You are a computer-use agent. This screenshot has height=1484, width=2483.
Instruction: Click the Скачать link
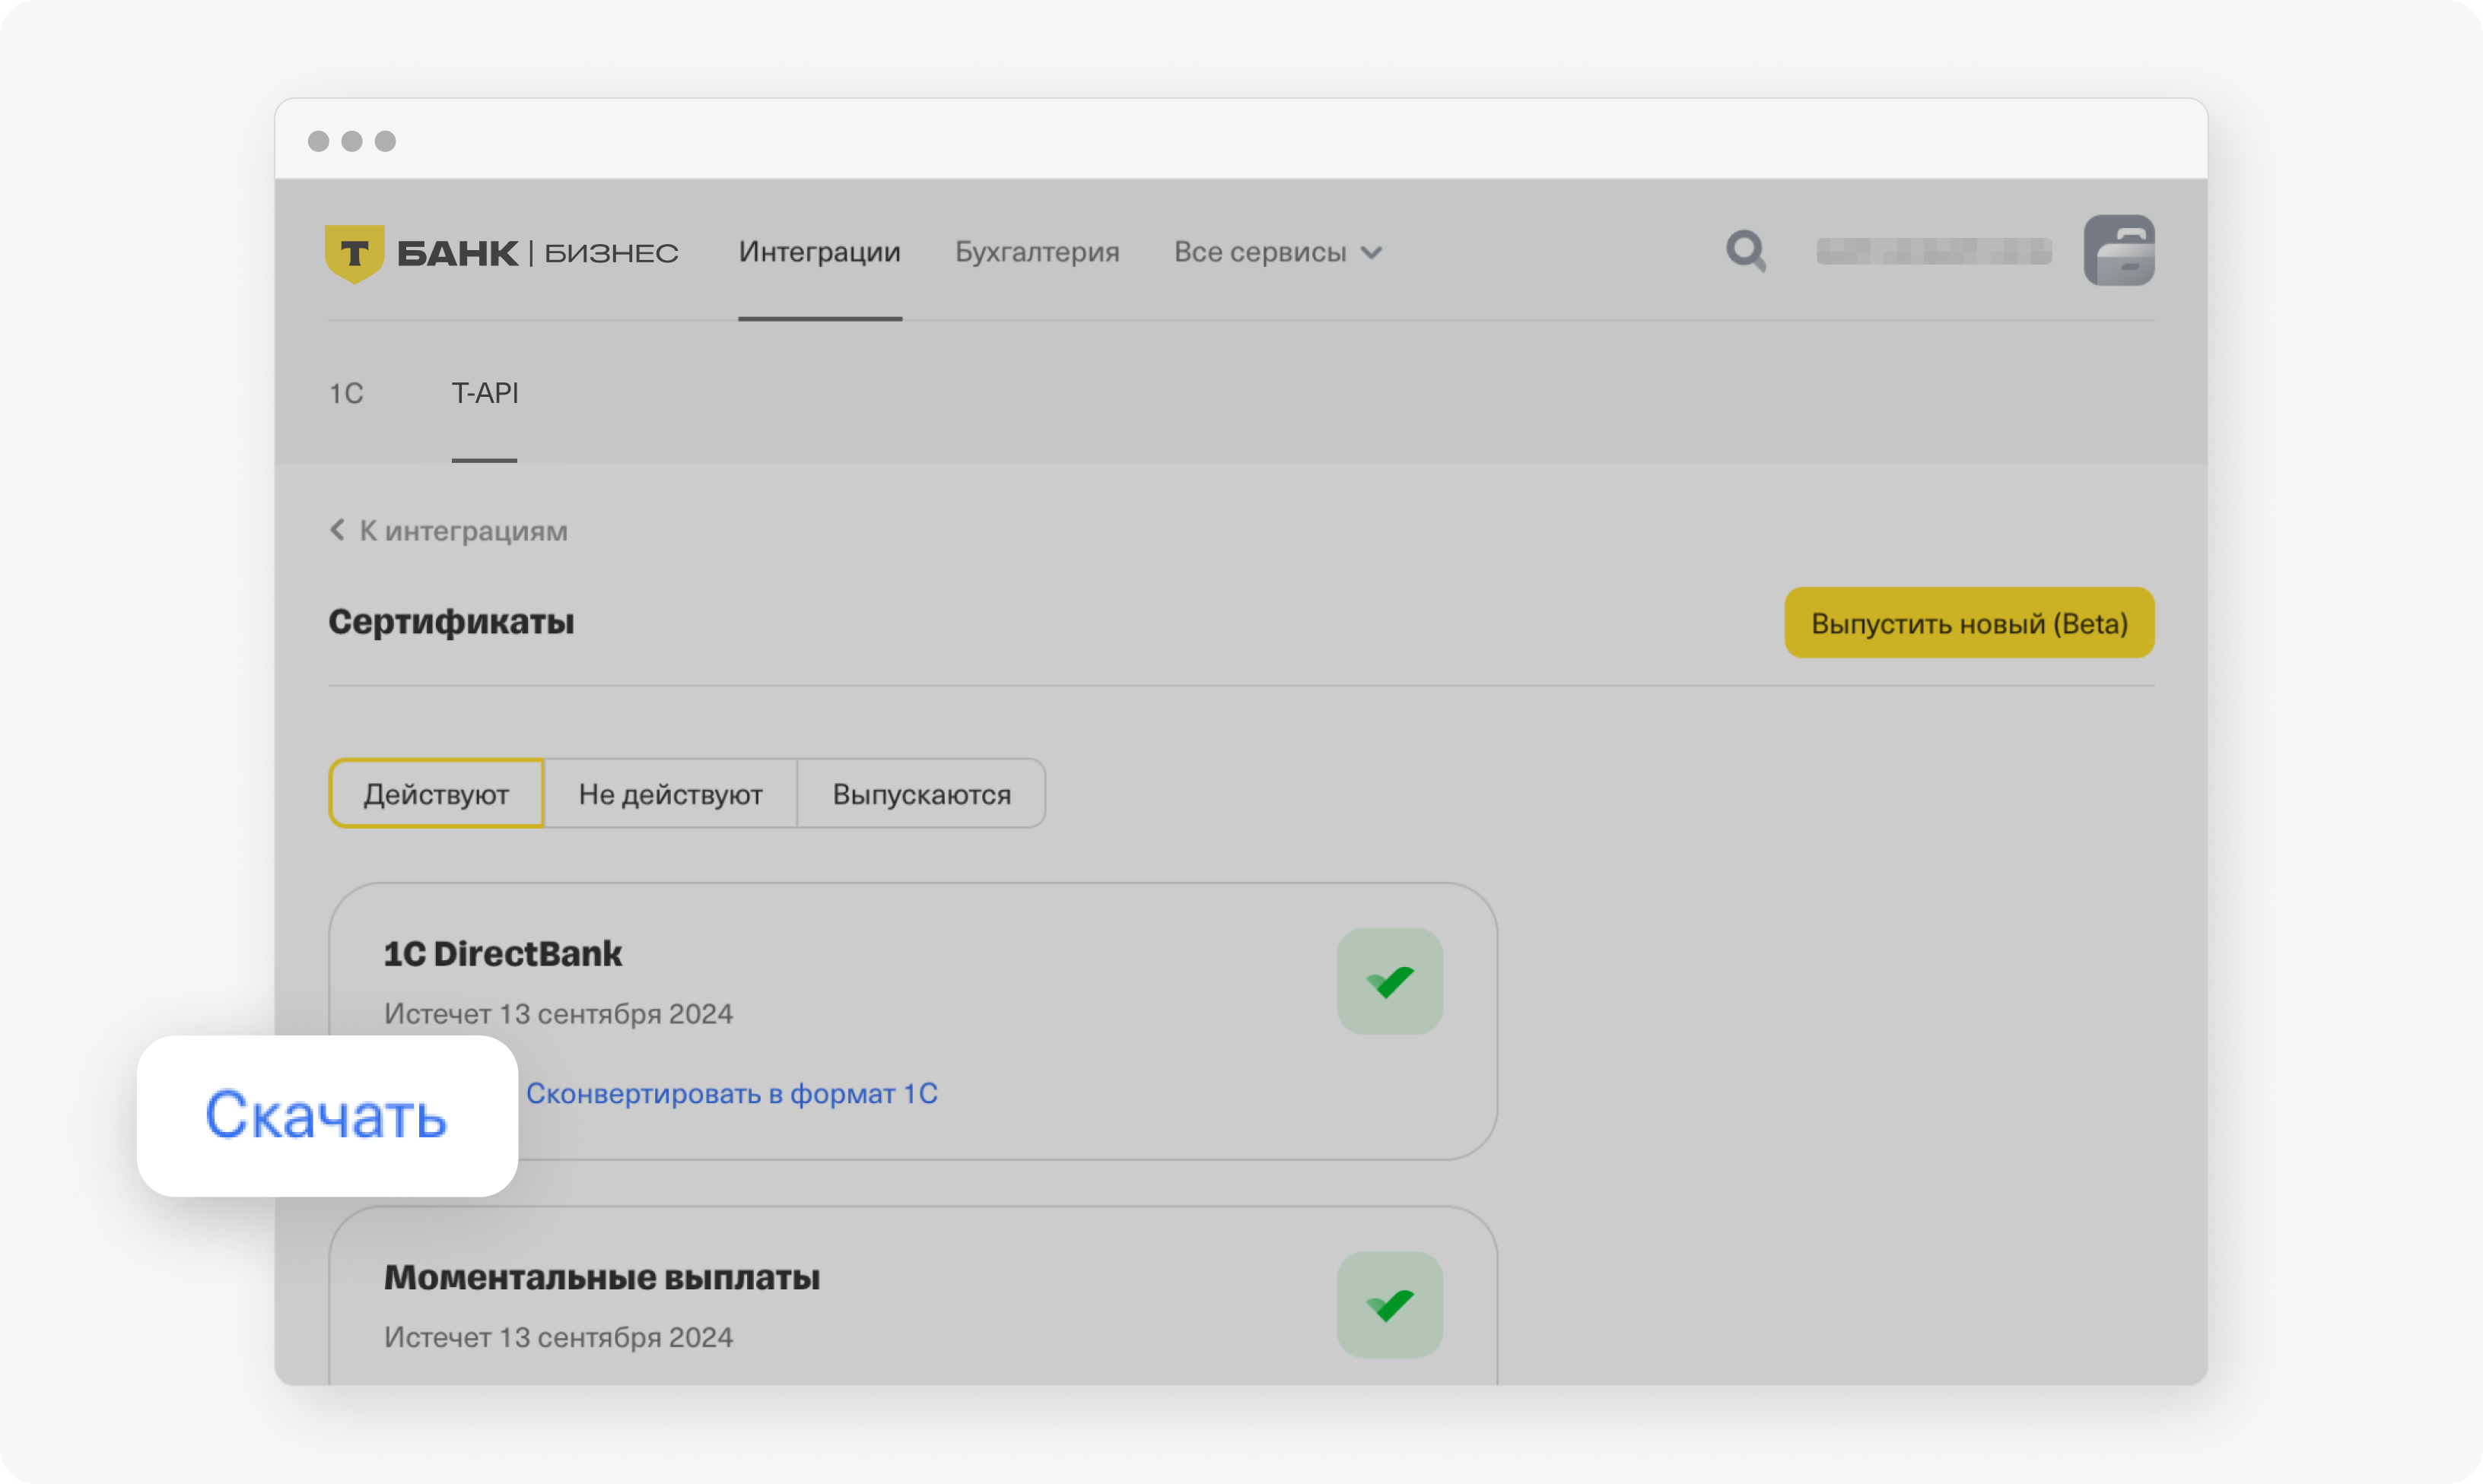point(326,1115)
